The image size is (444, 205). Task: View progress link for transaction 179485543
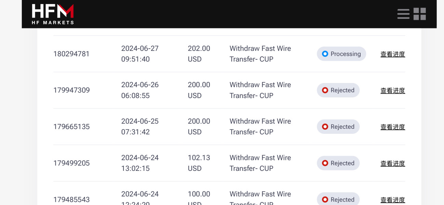point(393,200)
